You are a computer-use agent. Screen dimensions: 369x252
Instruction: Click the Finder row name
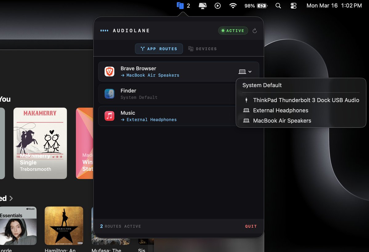(128, 90)
